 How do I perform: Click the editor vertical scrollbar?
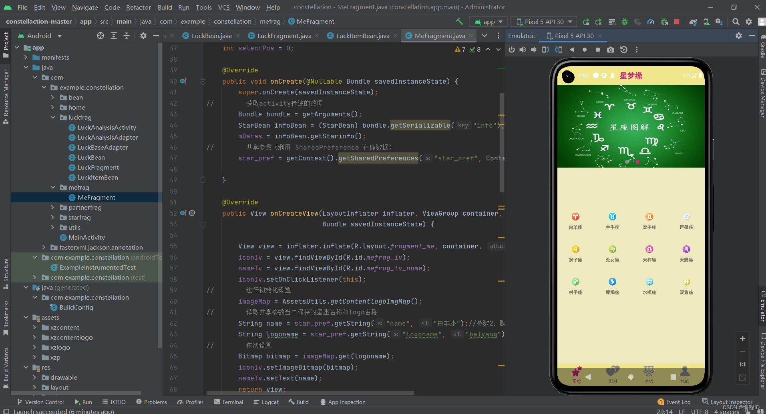[502, 143]
